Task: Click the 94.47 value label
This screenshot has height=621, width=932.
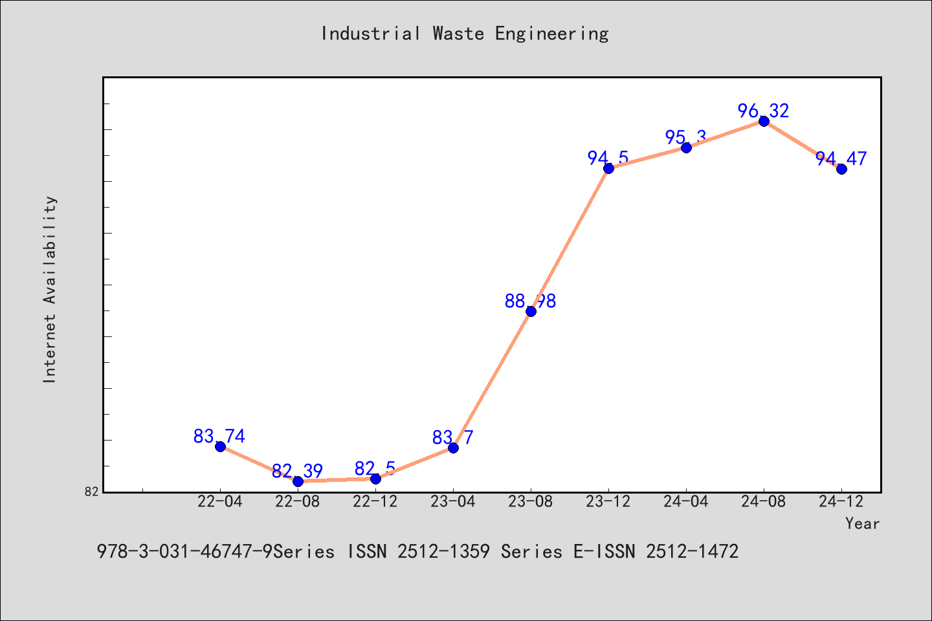Action: click(841, 158)
